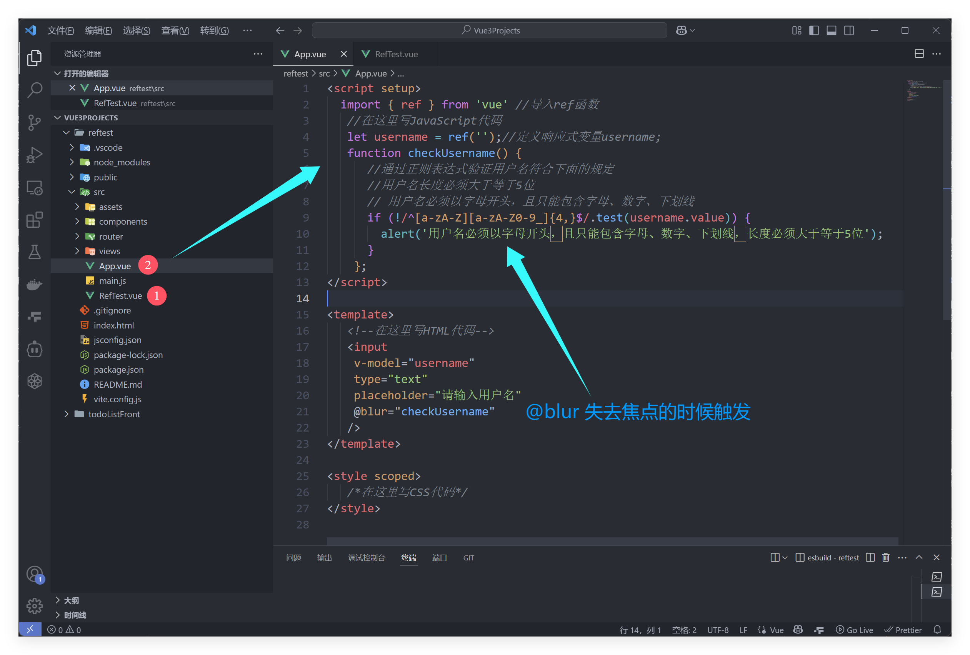
Task: Open the Testing flask view
Action: coord(35,252)
